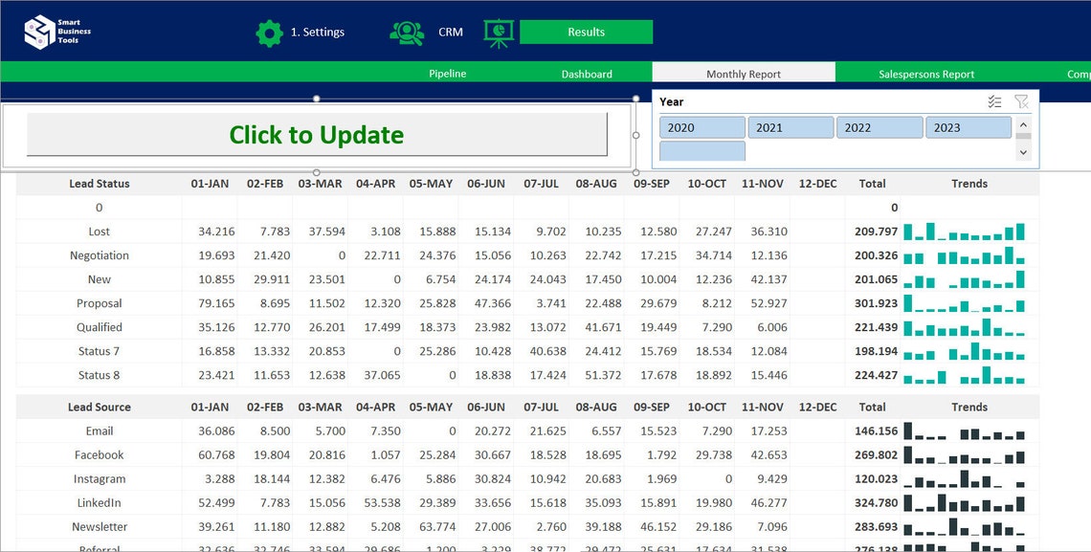Select year 2023 in the slicer
This screenshot has width=1091, height=552.
click(968, 127)
